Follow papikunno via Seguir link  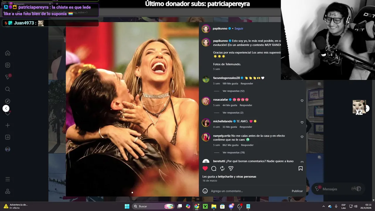pos(239,28)
